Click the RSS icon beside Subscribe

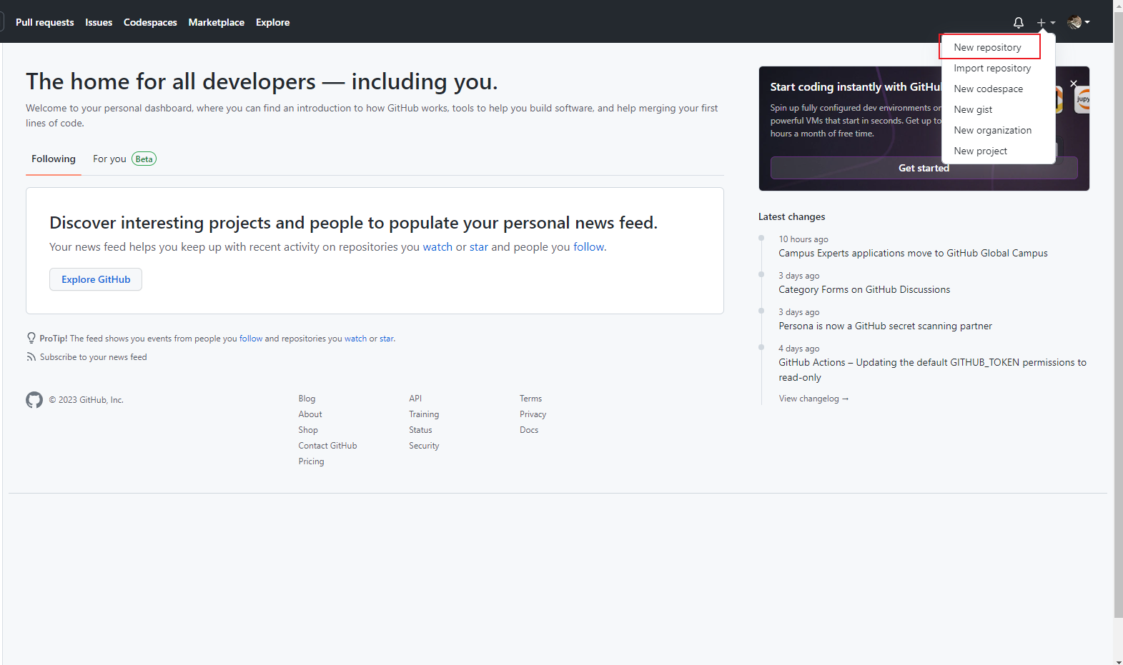point(31,357)
